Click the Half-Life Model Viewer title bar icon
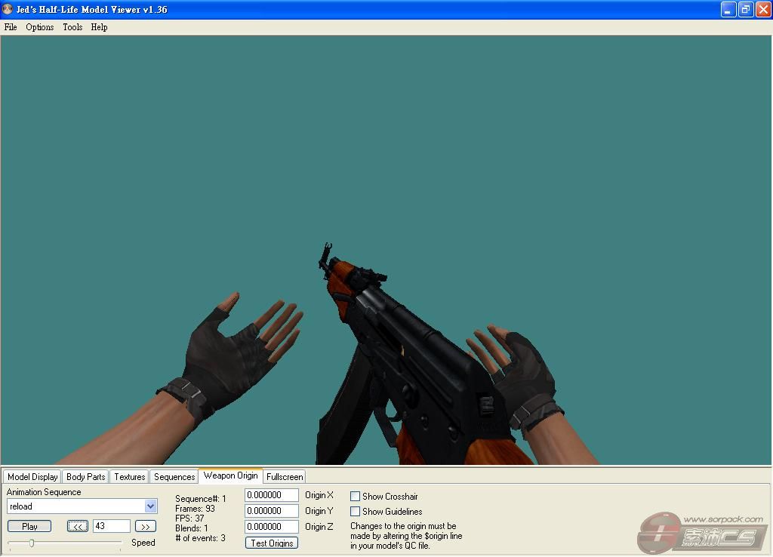Viewport: 773px width, 557px height. coord(8,10)
